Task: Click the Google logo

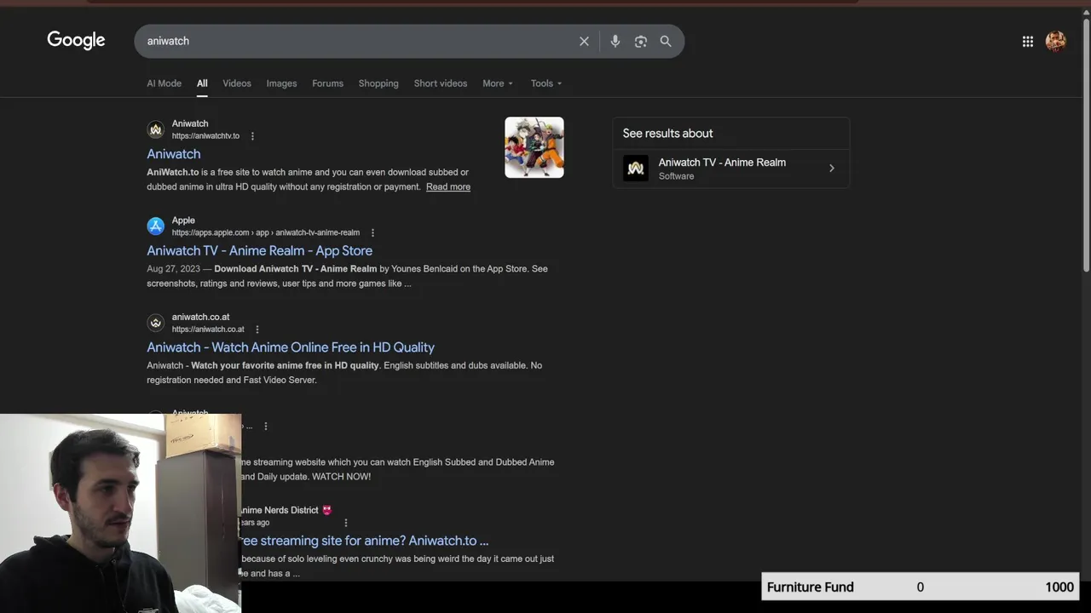Action: (76, 41)
